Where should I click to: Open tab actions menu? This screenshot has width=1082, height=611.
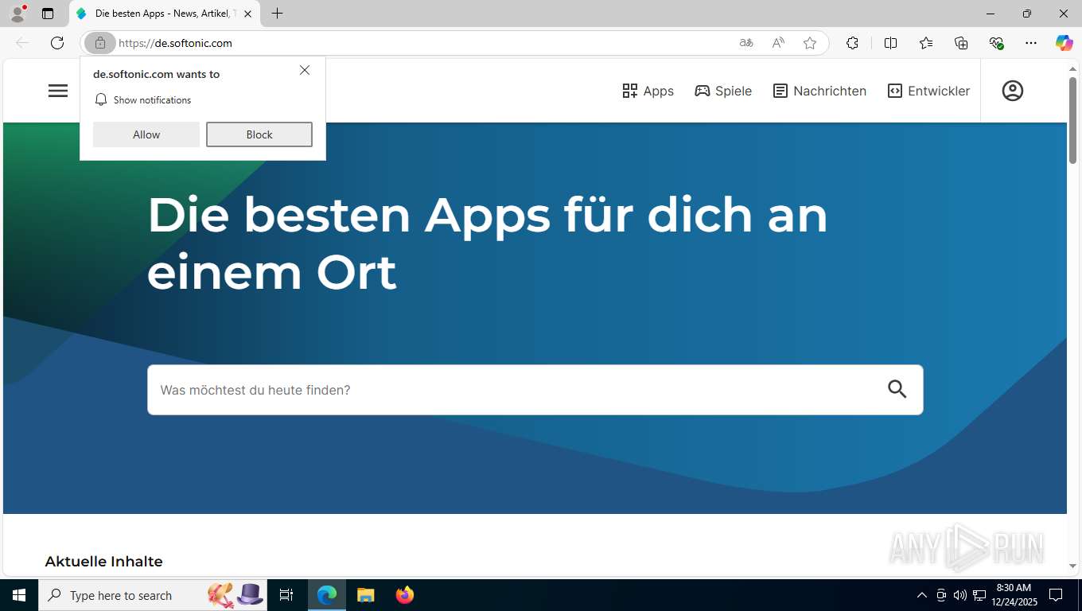48,14
